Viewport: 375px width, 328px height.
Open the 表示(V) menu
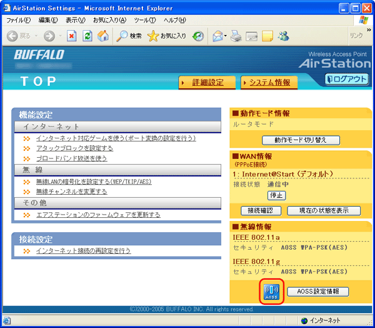(76, 21)
